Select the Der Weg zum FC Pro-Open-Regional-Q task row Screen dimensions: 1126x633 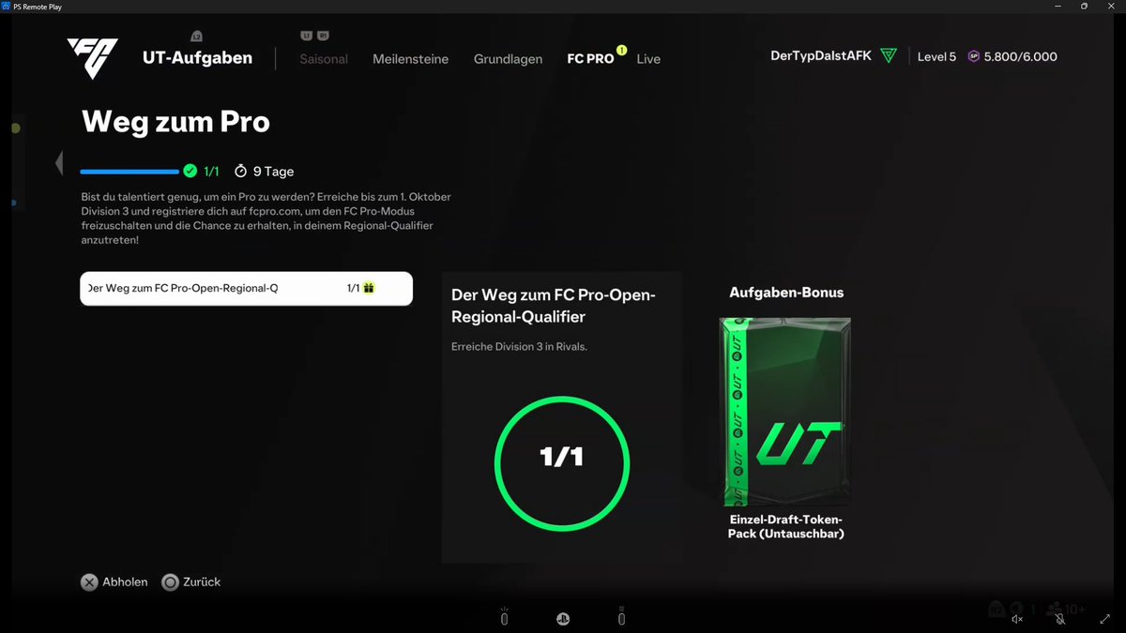(246, 289)
